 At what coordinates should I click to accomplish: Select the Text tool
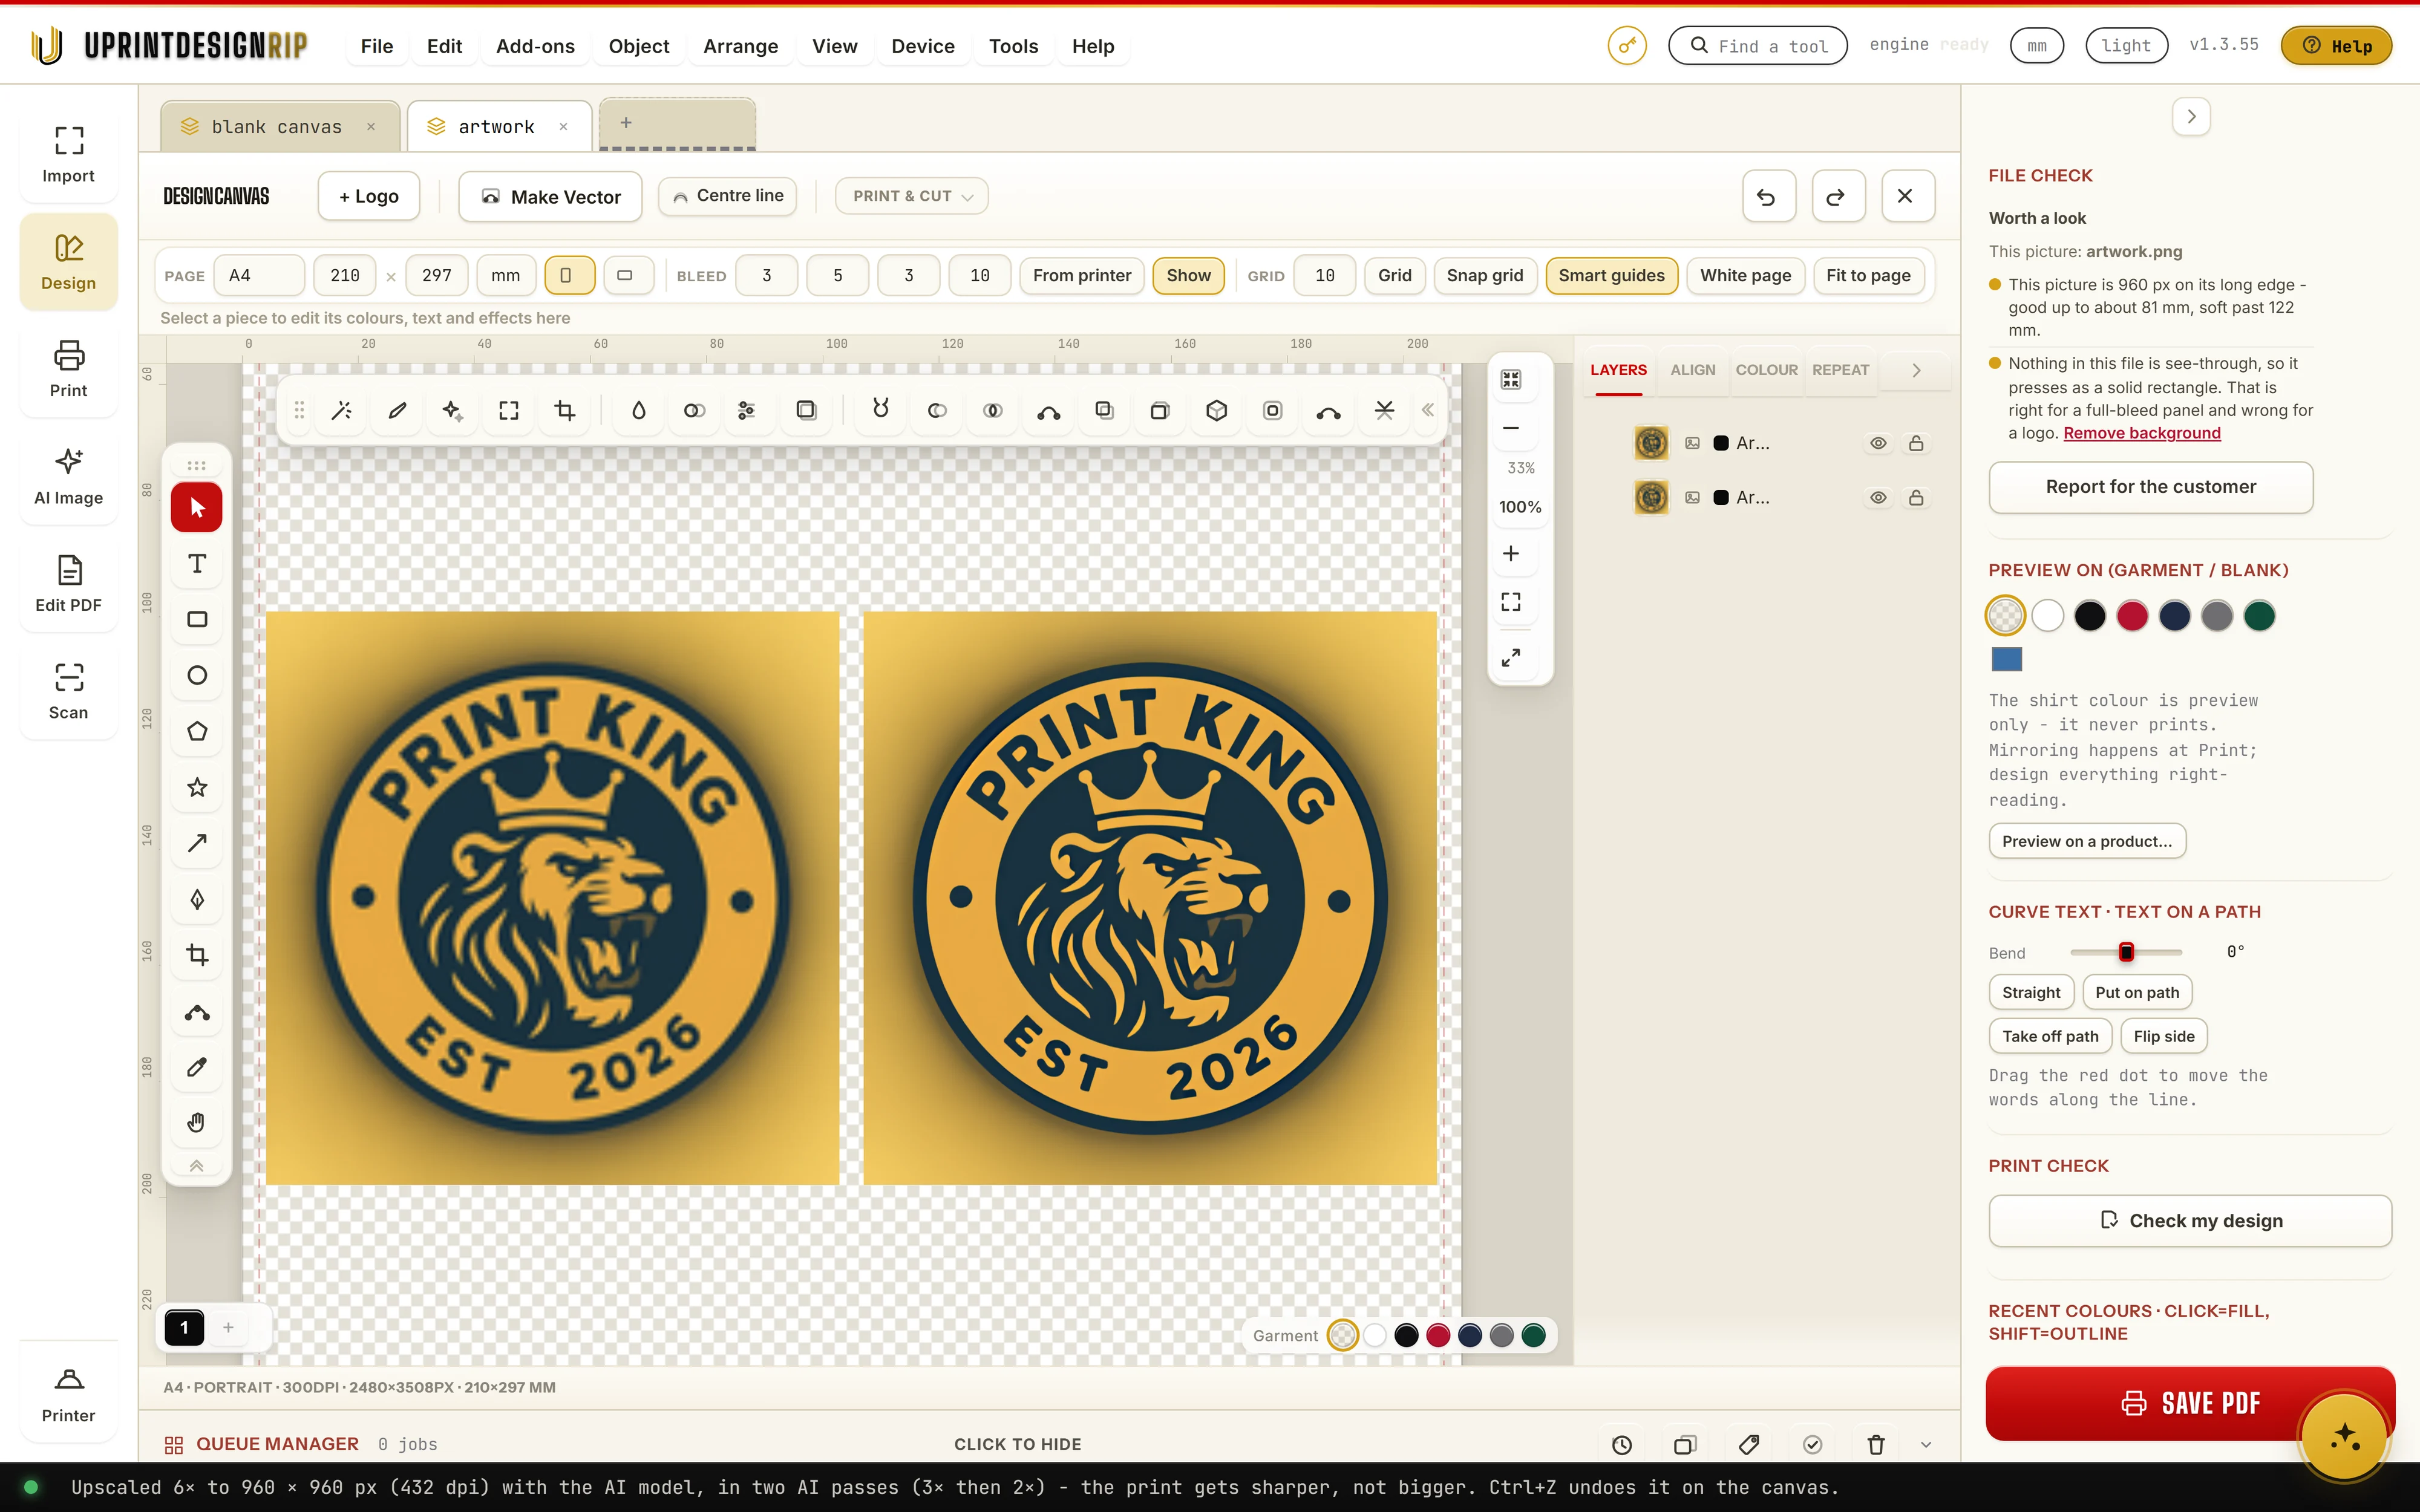click(x=197, y=564)
